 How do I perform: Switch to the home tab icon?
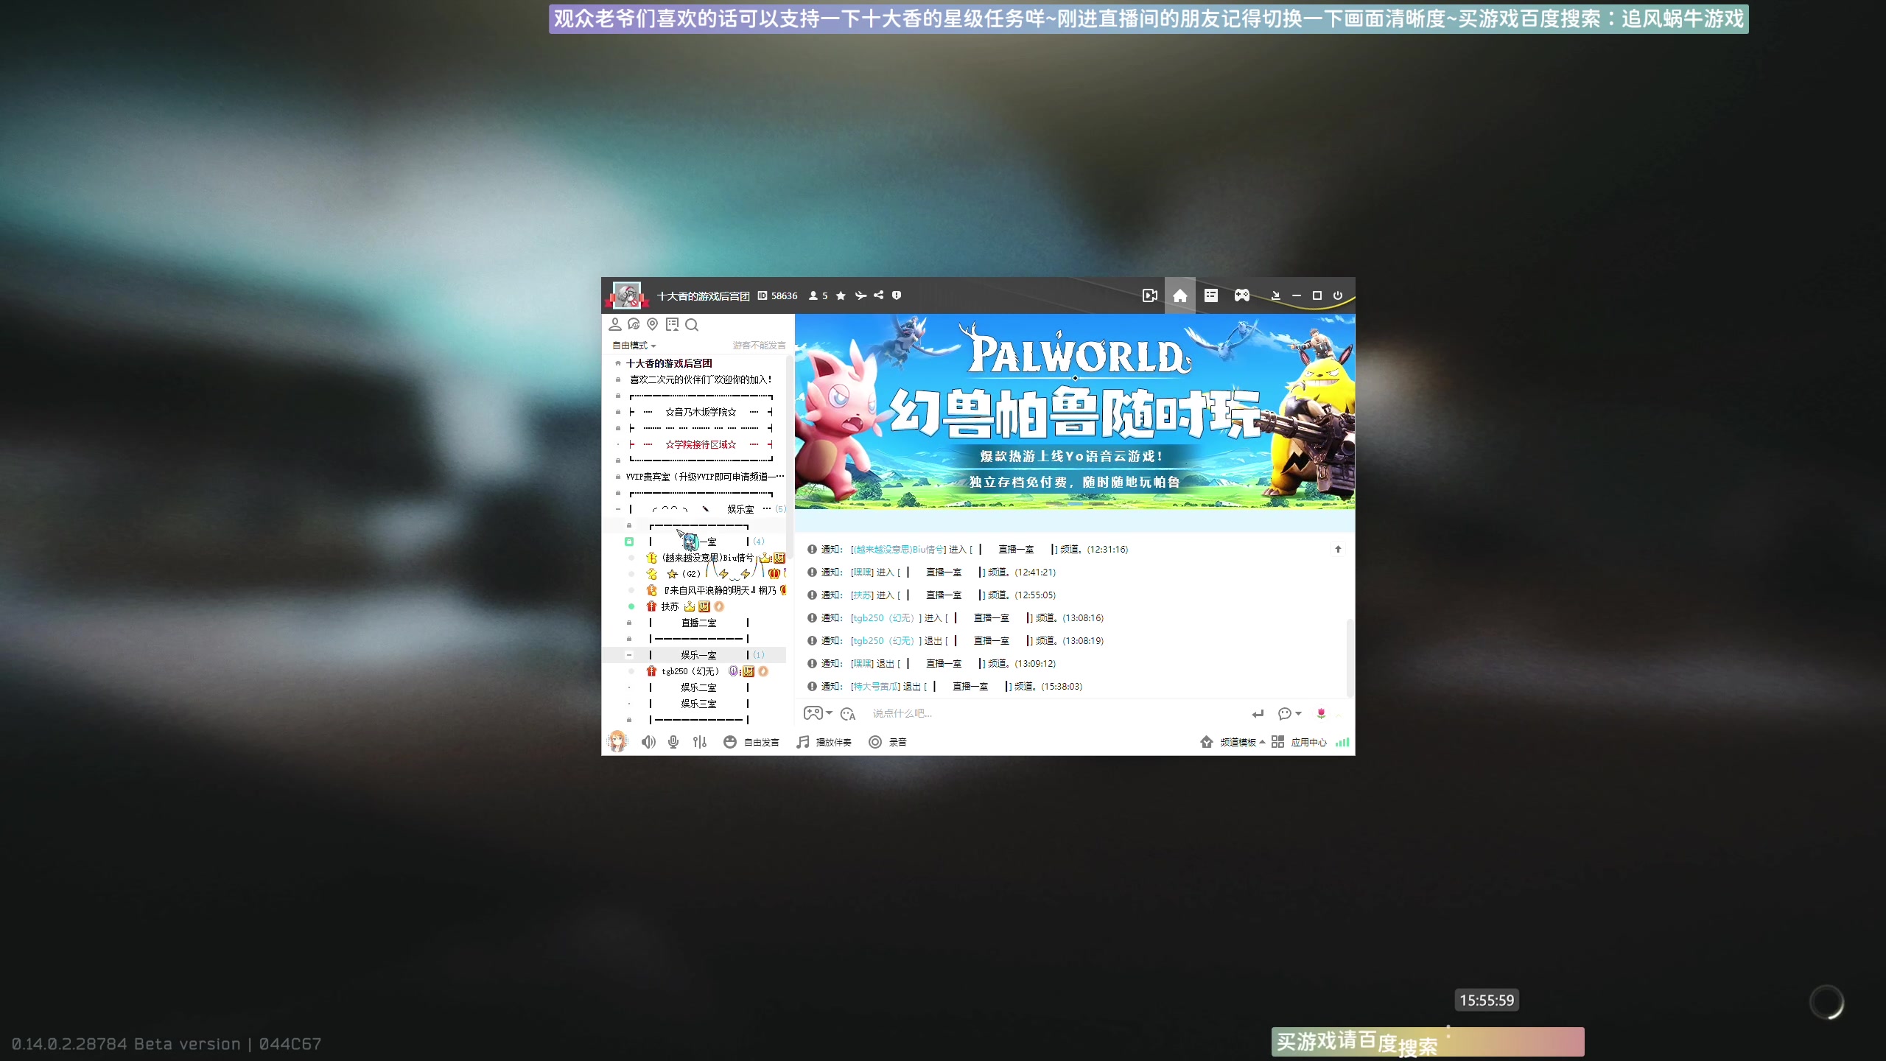[1180, 295]
